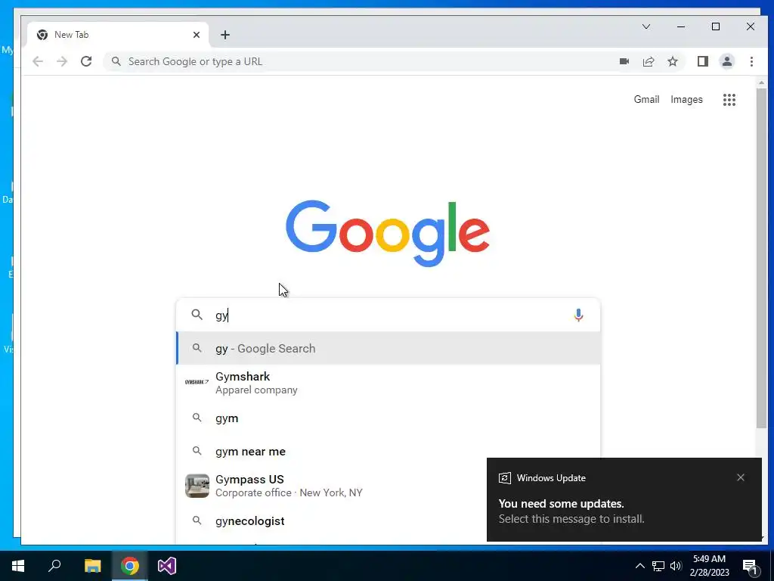The height and width of the screenshot is (581, 774).
Task: Click the Gympass US thumbnail image
Action: pos(197,486)
